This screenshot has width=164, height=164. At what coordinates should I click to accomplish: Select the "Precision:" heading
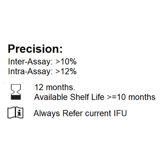35,49
